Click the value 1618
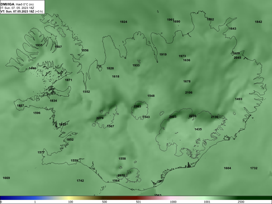Image resolution: width=272 pixels, height=204 pixels. (116, 76)
